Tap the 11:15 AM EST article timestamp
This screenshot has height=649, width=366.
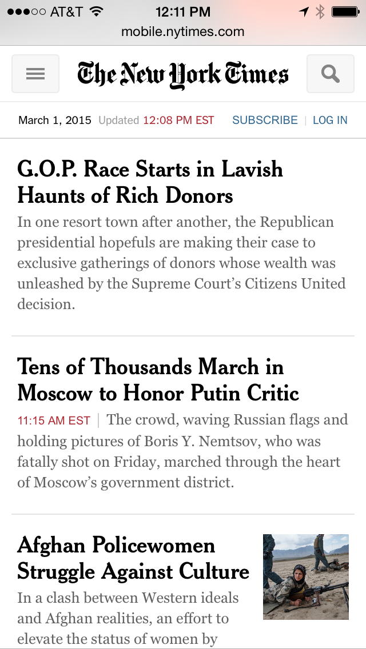(x=54, y=420)
